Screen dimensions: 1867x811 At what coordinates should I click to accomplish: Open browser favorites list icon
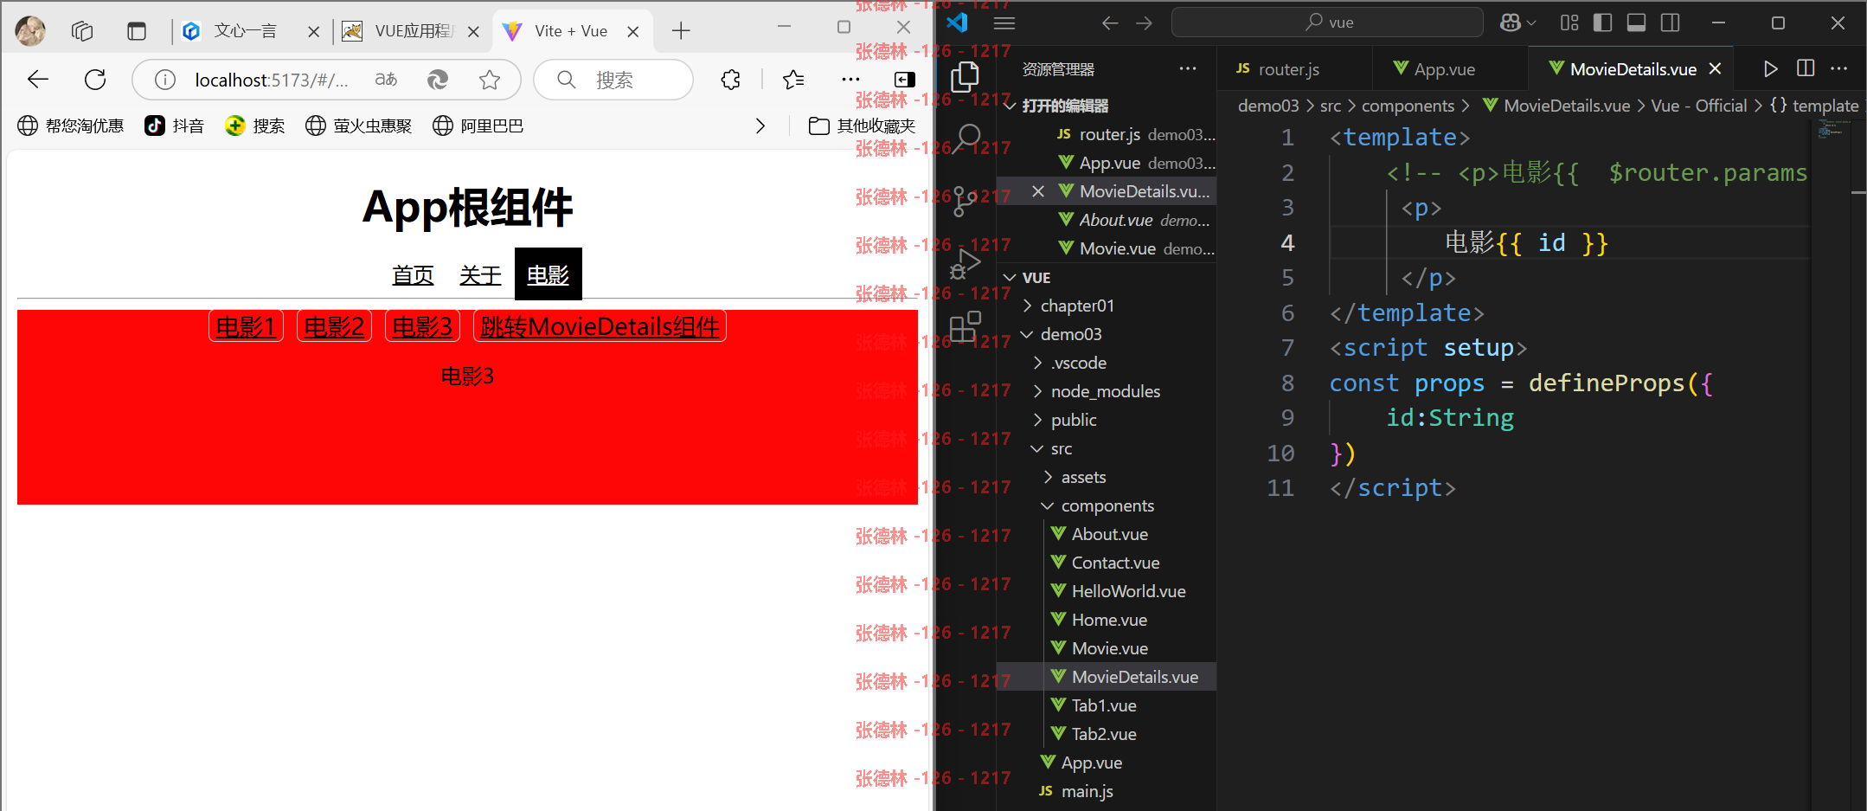click(793, 80)
